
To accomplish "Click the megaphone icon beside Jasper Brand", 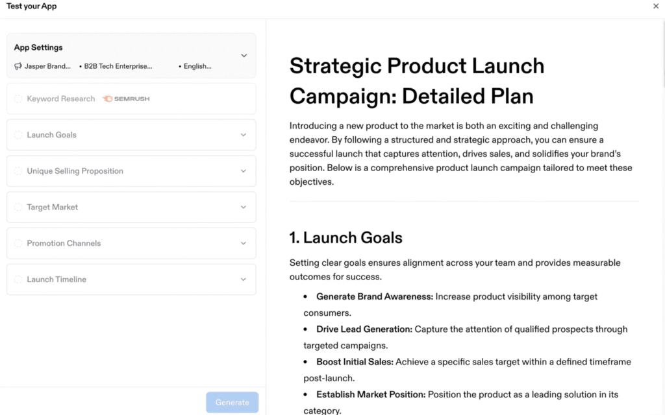I will click(x=18, y=66).
